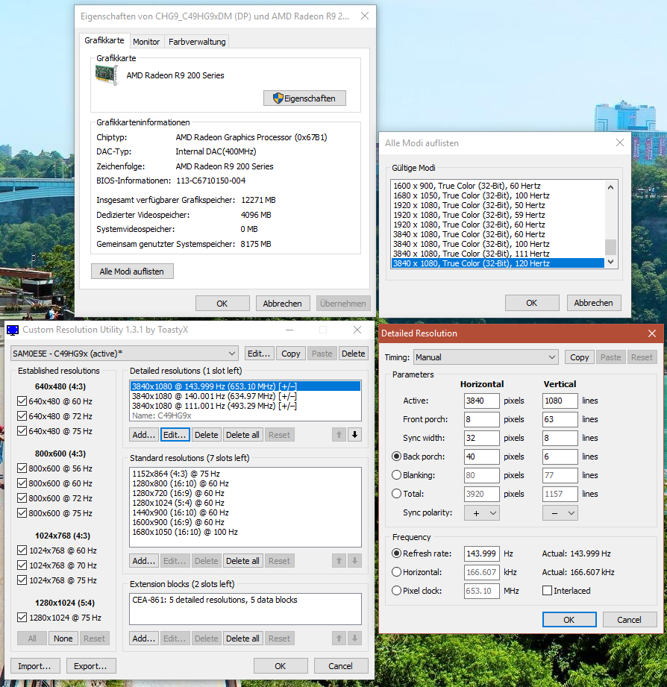
Task: Click Custom Resolution Utility monitor title icon
Action: click(13, 330)
